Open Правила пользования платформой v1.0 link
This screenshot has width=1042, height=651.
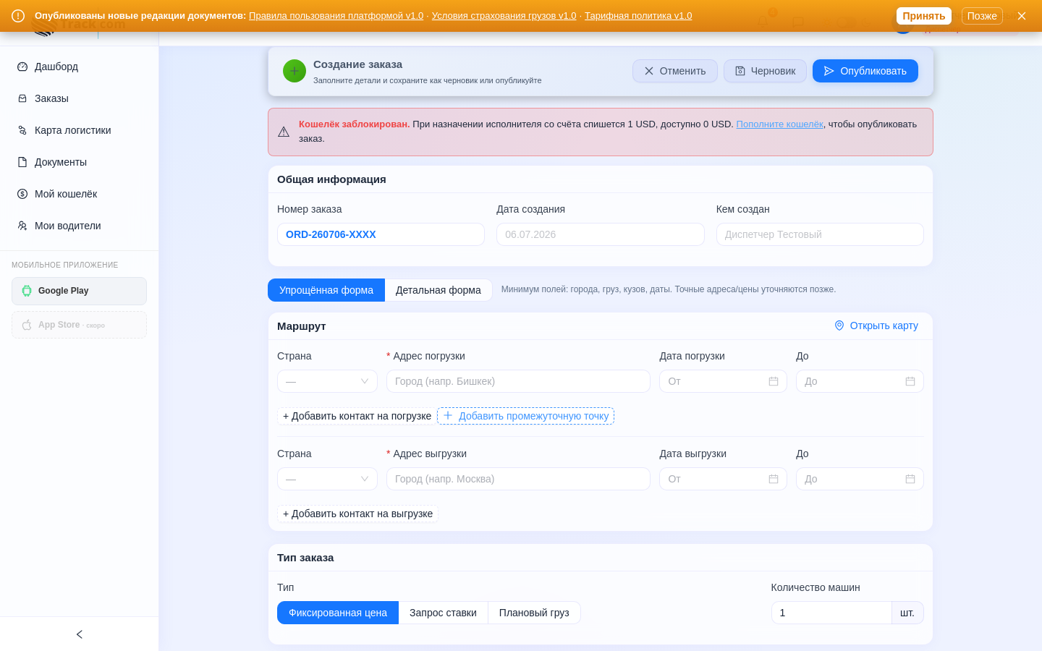(336, 16)
